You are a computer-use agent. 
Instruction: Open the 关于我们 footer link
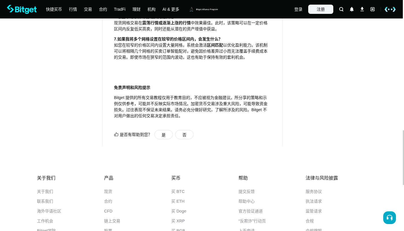coord(45,191)
